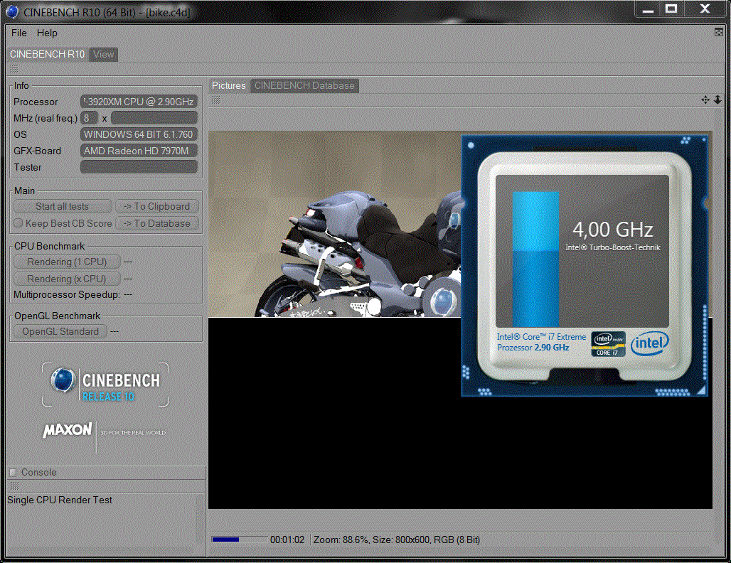This screenshot has width=731, height=563.
Task: Click the Start all tests button
Action: [63, 206]
